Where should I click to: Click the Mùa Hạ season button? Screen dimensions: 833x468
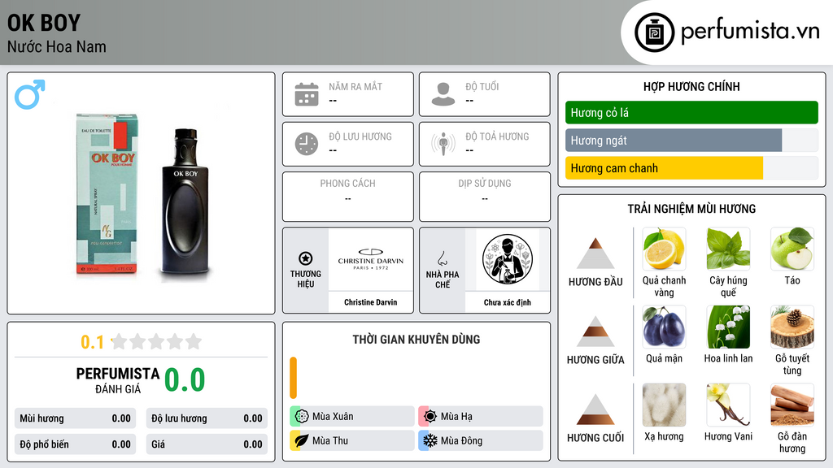coord(481,417)
